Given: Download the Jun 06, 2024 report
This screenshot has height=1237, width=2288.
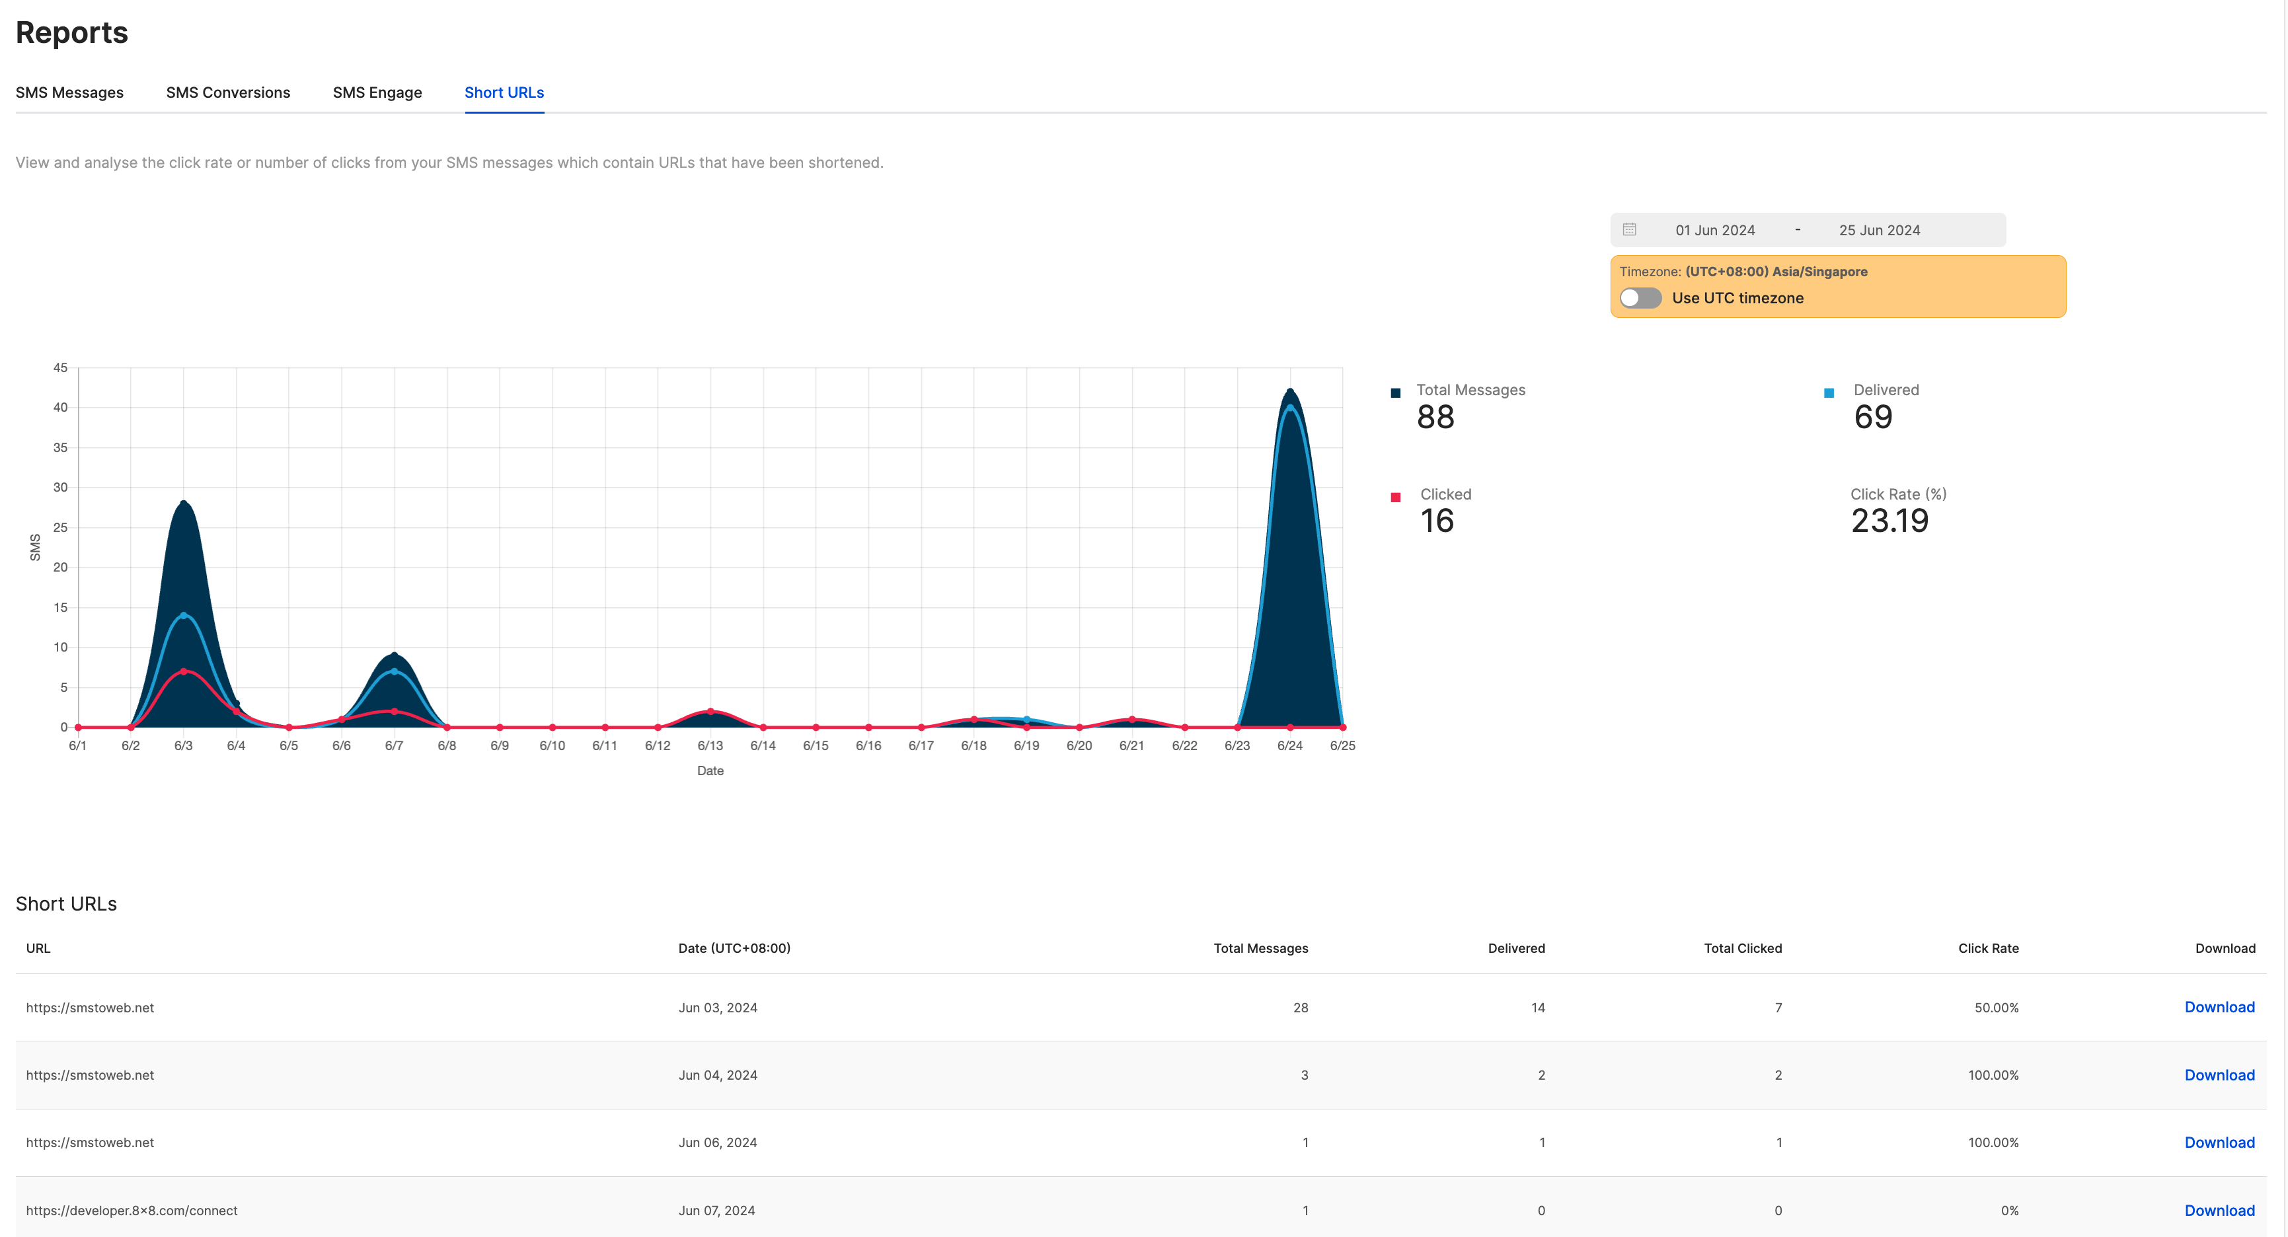Looking at the screenshot, I should [x=2219, y=1142].
